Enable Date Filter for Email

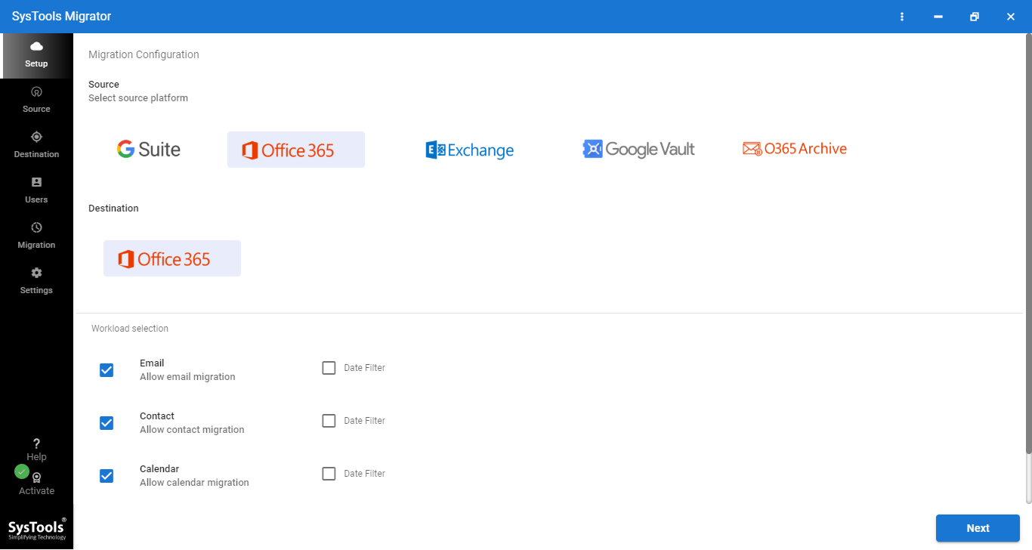(x=329, y=367)
